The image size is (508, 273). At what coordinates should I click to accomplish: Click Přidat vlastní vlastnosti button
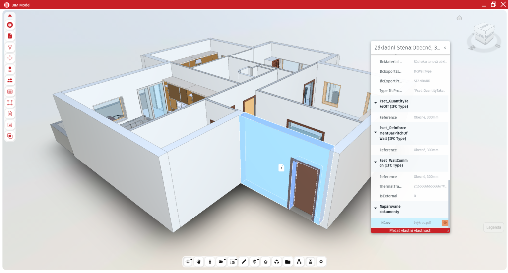click(410, 230)
